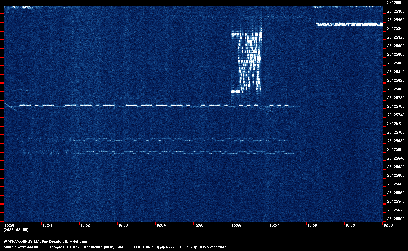Select the bright trace in top-right corner
The image size is (408, 251).
(349, 24)
